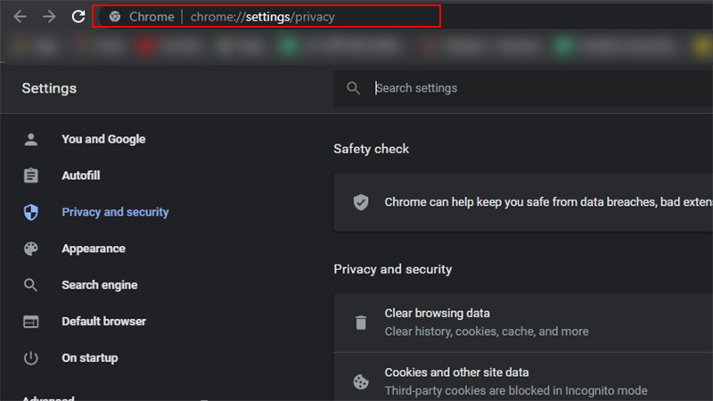
Task: Click the browser back arrow
Action: click(20, 16)
